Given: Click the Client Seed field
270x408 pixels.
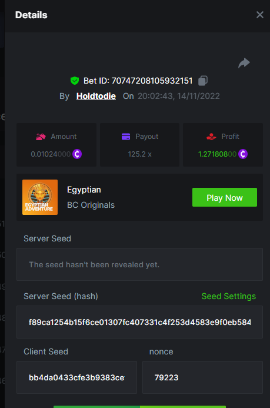Looking at the screenshot, I should point(76,377).
